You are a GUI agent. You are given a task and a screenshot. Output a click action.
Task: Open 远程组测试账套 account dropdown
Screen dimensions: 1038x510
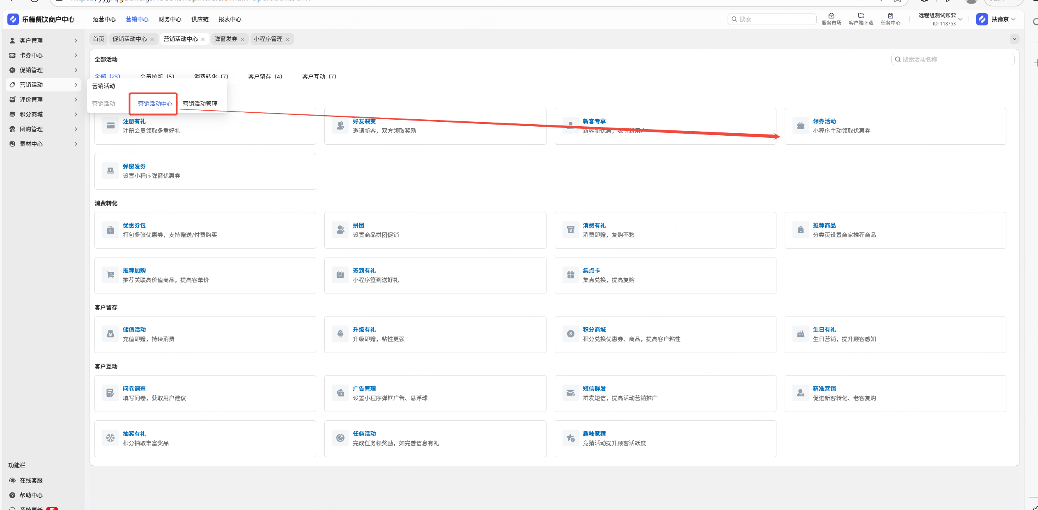[x=940, y=19]
